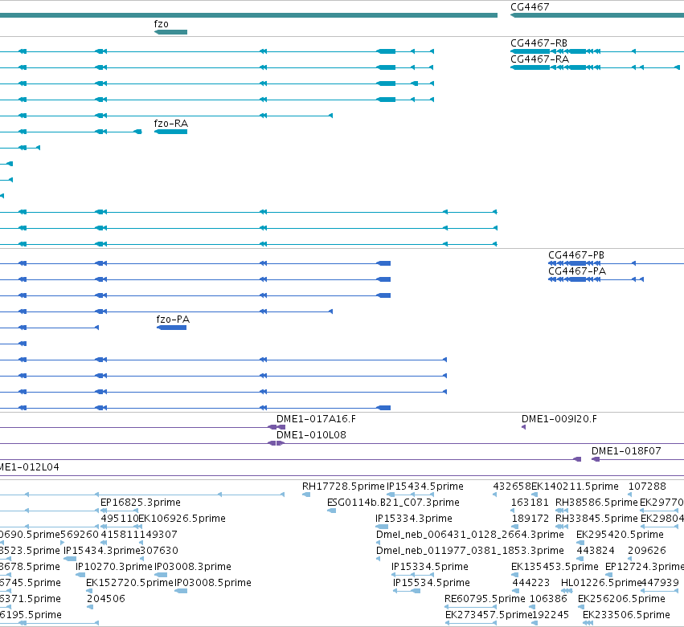Viewport: 684px width, 627px height.
Task: Select clone DME1-010L08 label
Action: click(311, 435)
